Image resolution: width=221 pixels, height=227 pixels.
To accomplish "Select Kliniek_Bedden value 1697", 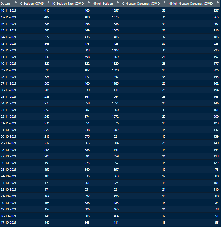I will [x=115, y=10].
